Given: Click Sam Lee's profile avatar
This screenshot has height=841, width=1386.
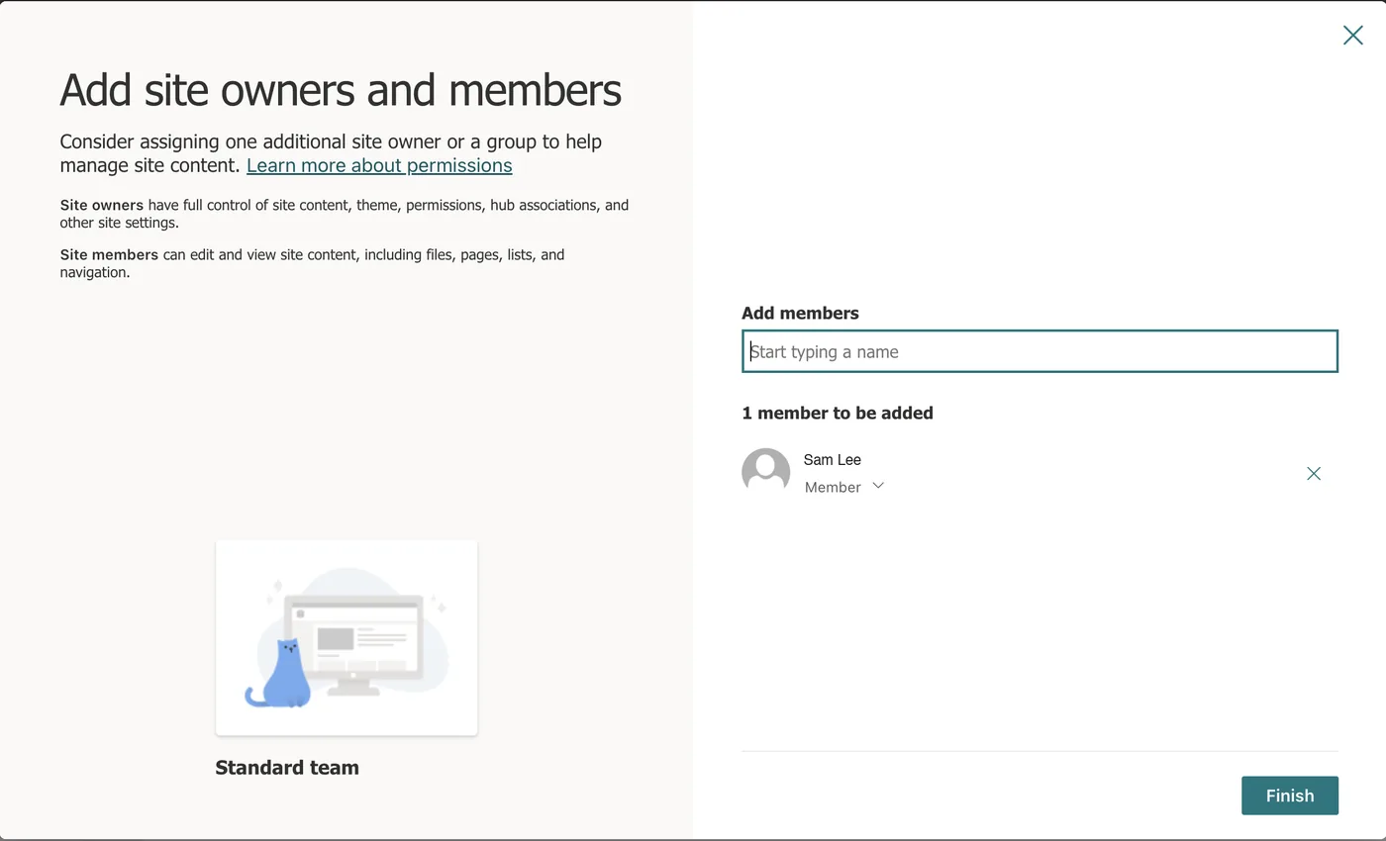Looking at the screenshot, I should tap(766, 472).
